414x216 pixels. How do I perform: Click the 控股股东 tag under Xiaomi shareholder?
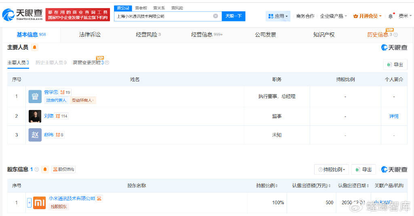click(59, 206)
